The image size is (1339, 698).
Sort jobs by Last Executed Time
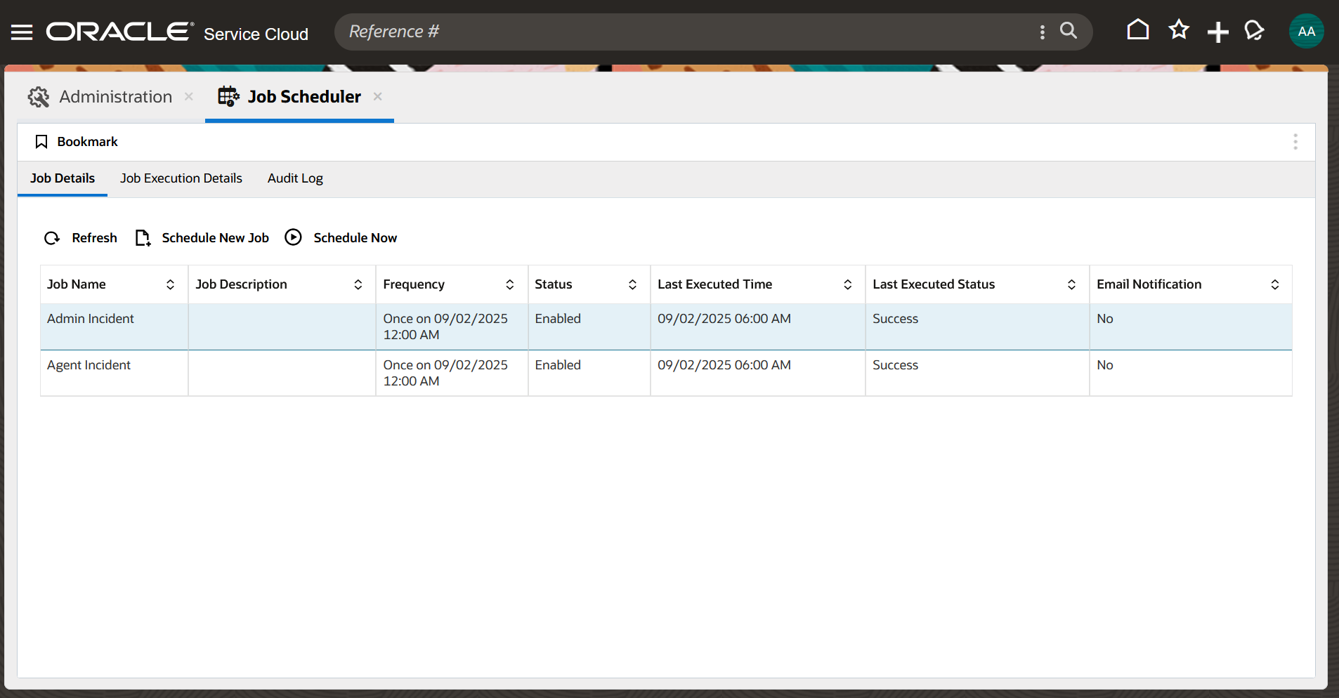click(x=847, y=284)
